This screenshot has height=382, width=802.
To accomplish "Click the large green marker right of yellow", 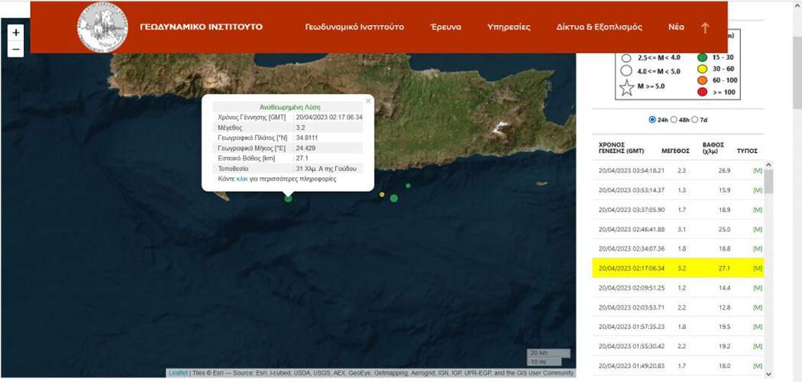I will coord(394,199).
